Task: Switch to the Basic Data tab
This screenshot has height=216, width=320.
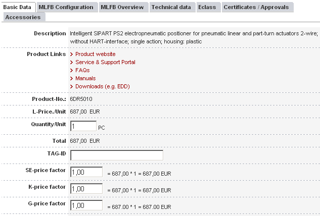Action: coord(18,7)
